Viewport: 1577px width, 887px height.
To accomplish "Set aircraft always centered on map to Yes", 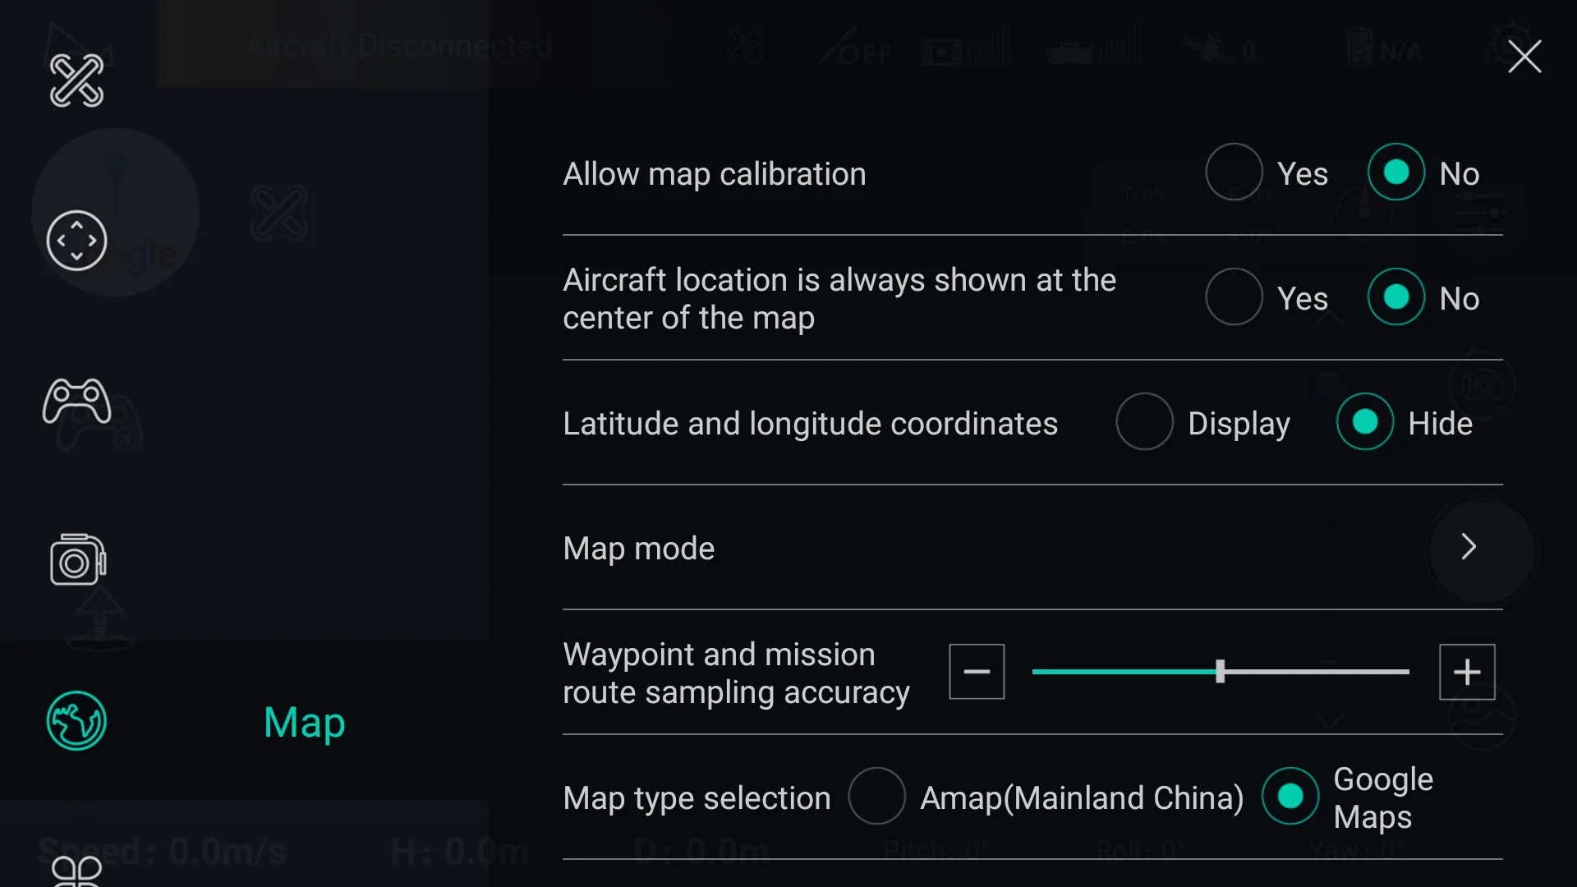I will pyautogui.click(x=1234, y=297).
